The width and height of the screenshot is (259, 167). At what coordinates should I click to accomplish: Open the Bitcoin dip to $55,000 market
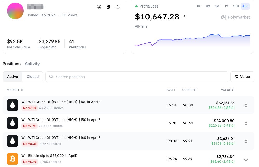50,156
